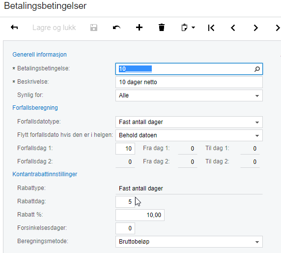Click Til dag 2 value
The height and width of the screenshot is (253, 281).
pos(250,162)
